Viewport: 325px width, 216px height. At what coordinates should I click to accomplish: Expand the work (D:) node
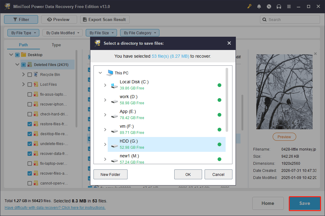coord(105,100)
